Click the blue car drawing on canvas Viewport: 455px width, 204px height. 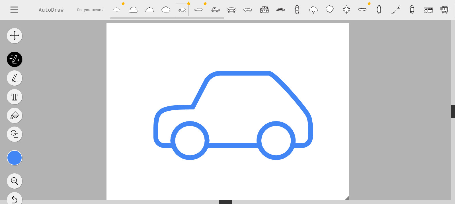233,115
